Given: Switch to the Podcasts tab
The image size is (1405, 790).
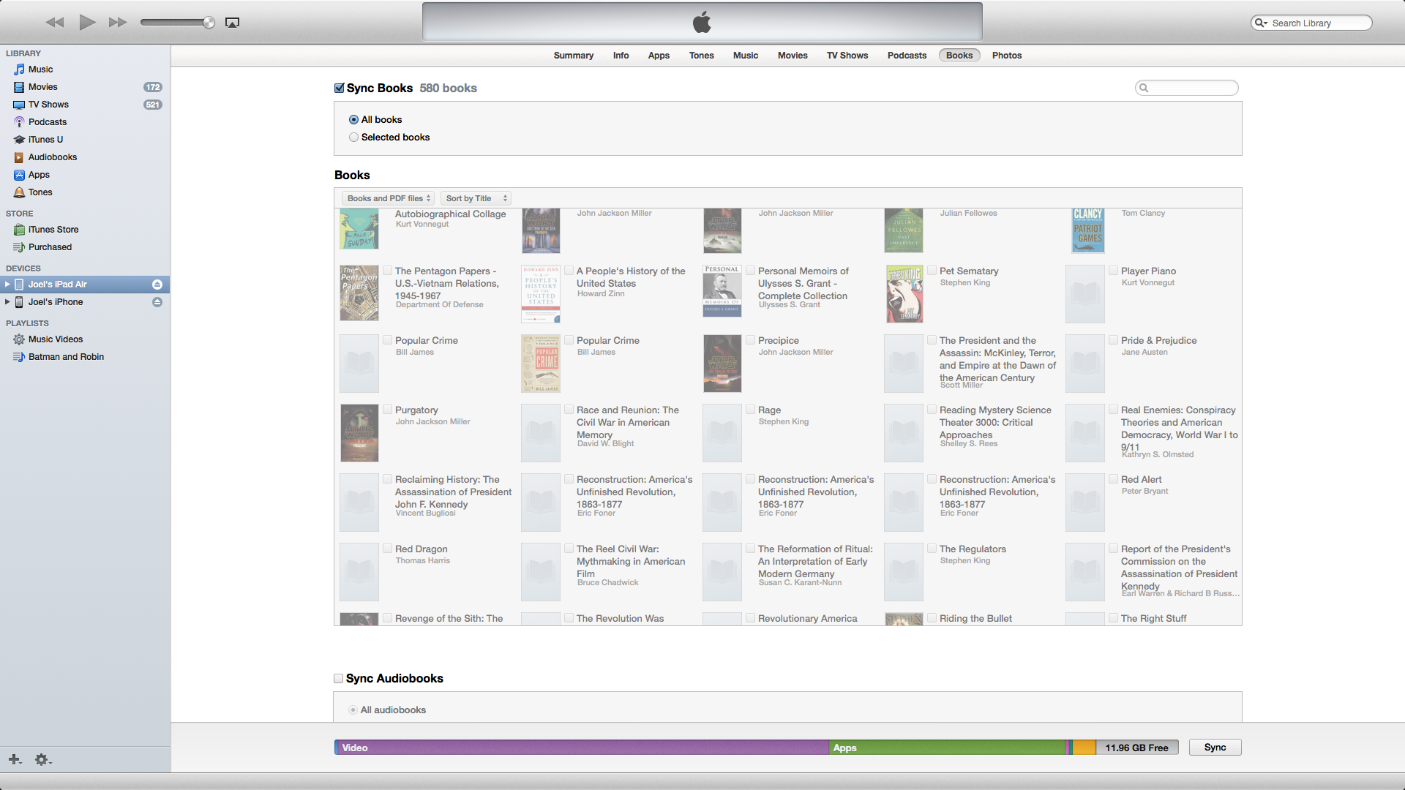Looking at the screenshot, I should [x=907, y=56].
